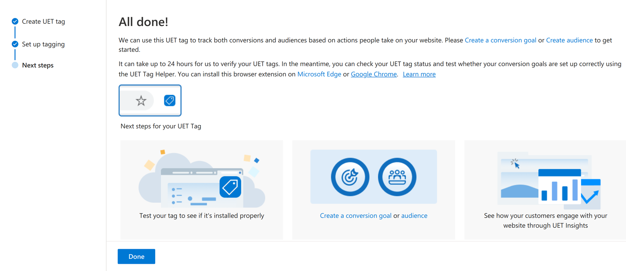
Task: Follow the Microsoft Edge extension link
Action: pyautogui.click(x=319, y=74)
